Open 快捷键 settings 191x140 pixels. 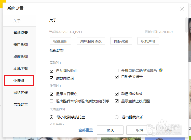(19, 81)
